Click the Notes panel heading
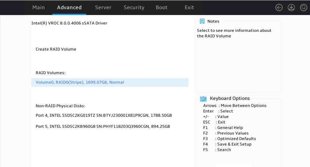This screenshot has width=310, height=167. click(x=213, y=21)
